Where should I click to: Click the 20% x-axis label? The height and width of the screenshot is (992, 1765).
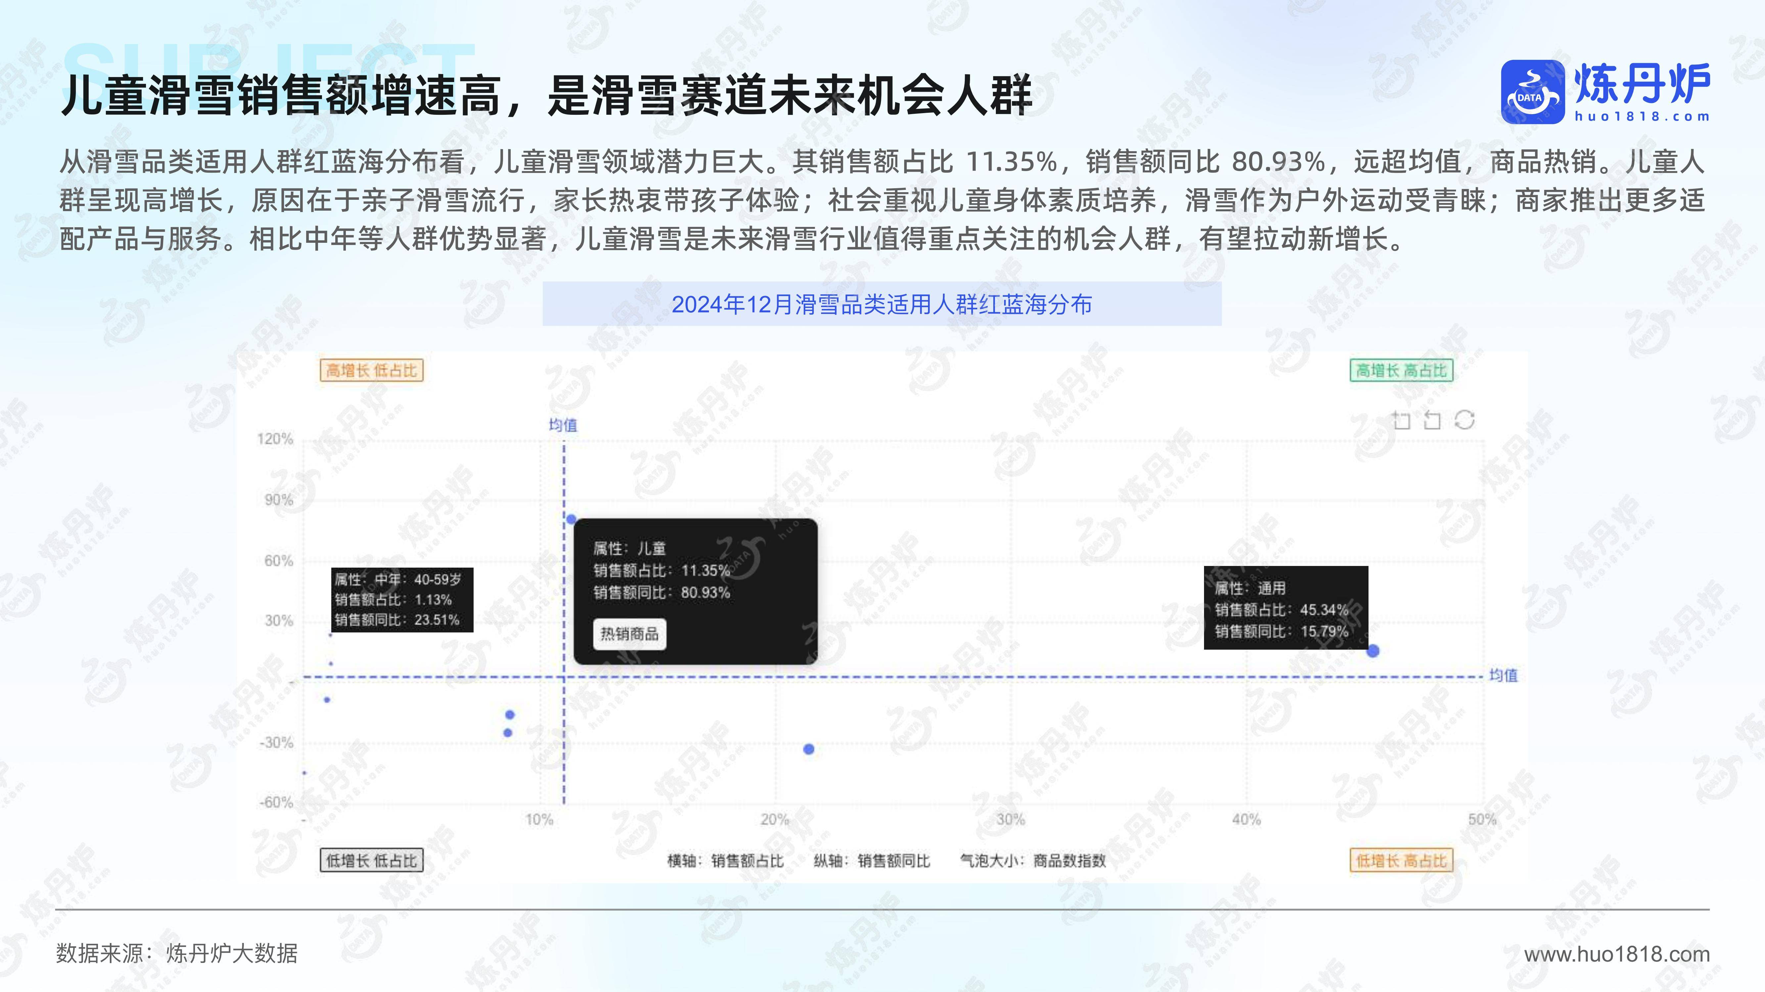coord(775,819)
